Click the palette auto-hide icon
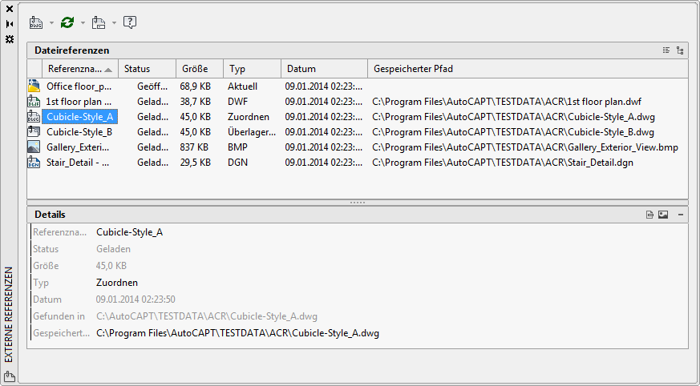The width and height of the screenshot is (700, 386). 10,24
